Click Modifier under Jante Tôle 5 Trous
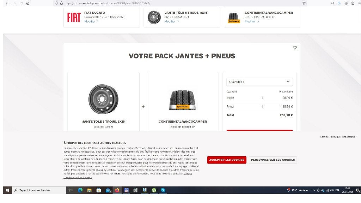361x203 pixels. (171, 21)
